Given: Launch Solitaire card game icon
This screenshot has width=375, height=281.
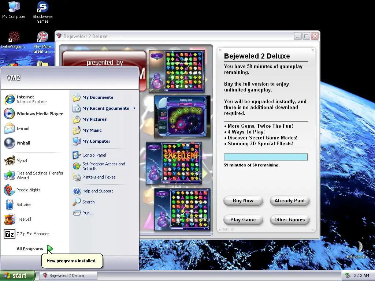Looking at the screenshot, I should pyautogui.click(x=9, y=205).
